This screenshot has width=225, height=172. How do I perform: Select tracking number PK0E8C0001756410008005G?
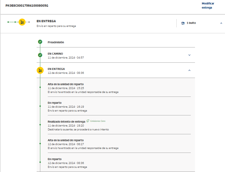click(x=27, y=6)
